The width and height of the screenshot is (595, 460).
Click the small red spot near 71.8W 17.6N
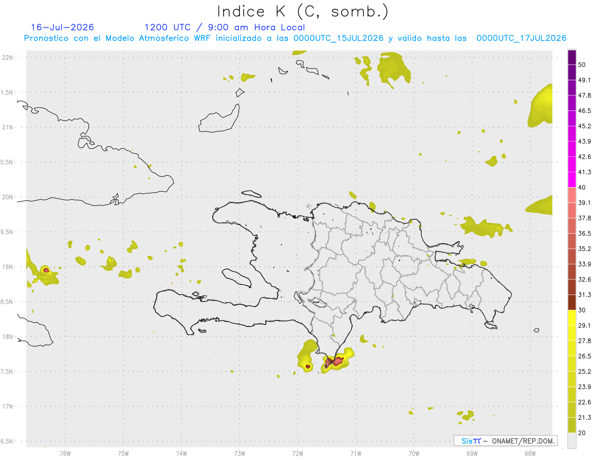308,367
